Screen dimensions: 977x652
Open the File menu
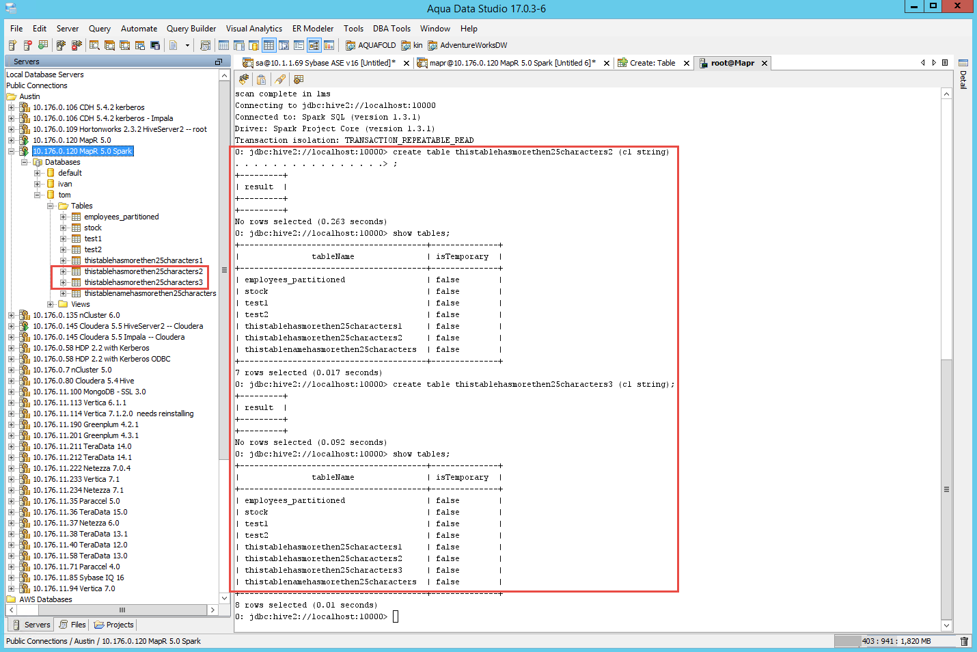click(x=16, y=29)
